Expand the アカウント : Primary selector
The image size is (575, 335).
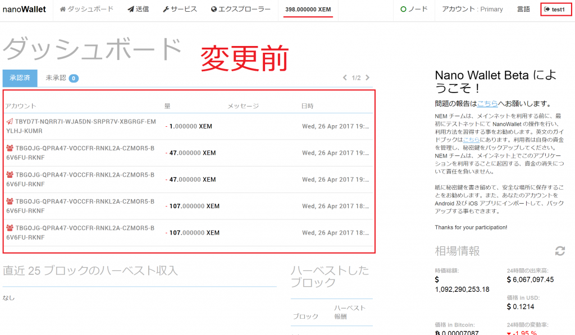472,9
